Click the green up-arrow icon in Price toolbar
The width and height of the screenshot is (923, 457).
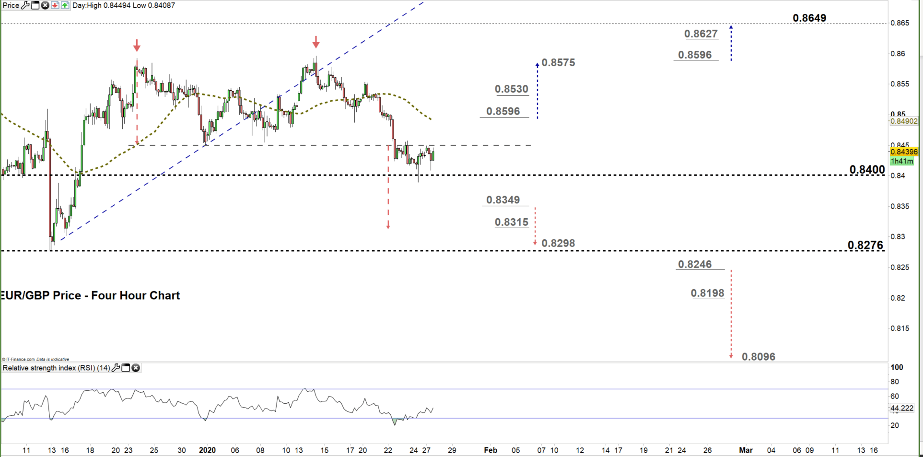point(65,5)
